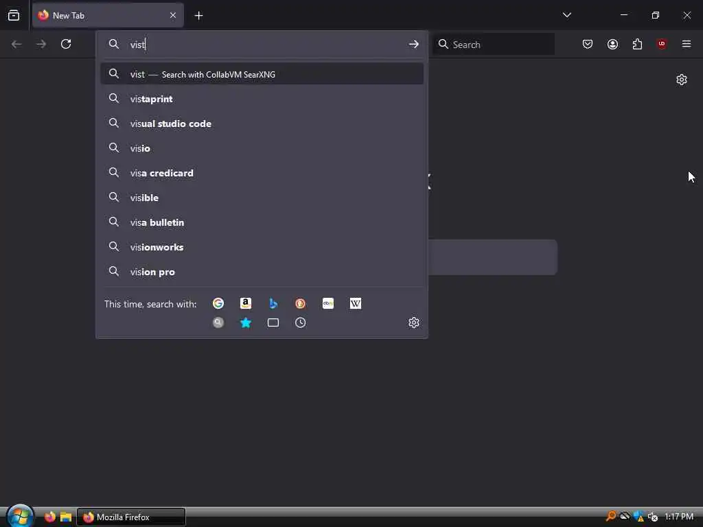703x527 pixels.
Task: Show the 1:17 PM clock calendar
Action: [679, 517]
